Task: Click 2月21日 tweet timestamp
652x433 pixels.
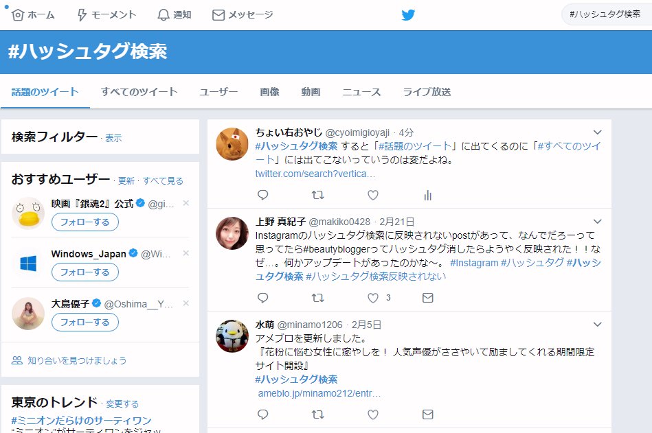Action: coord(396,222)
